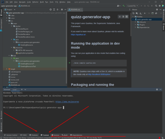Open the Dependencies tool tab
Image resolution: width=165 pixels, height=139 pixels.
76,135
